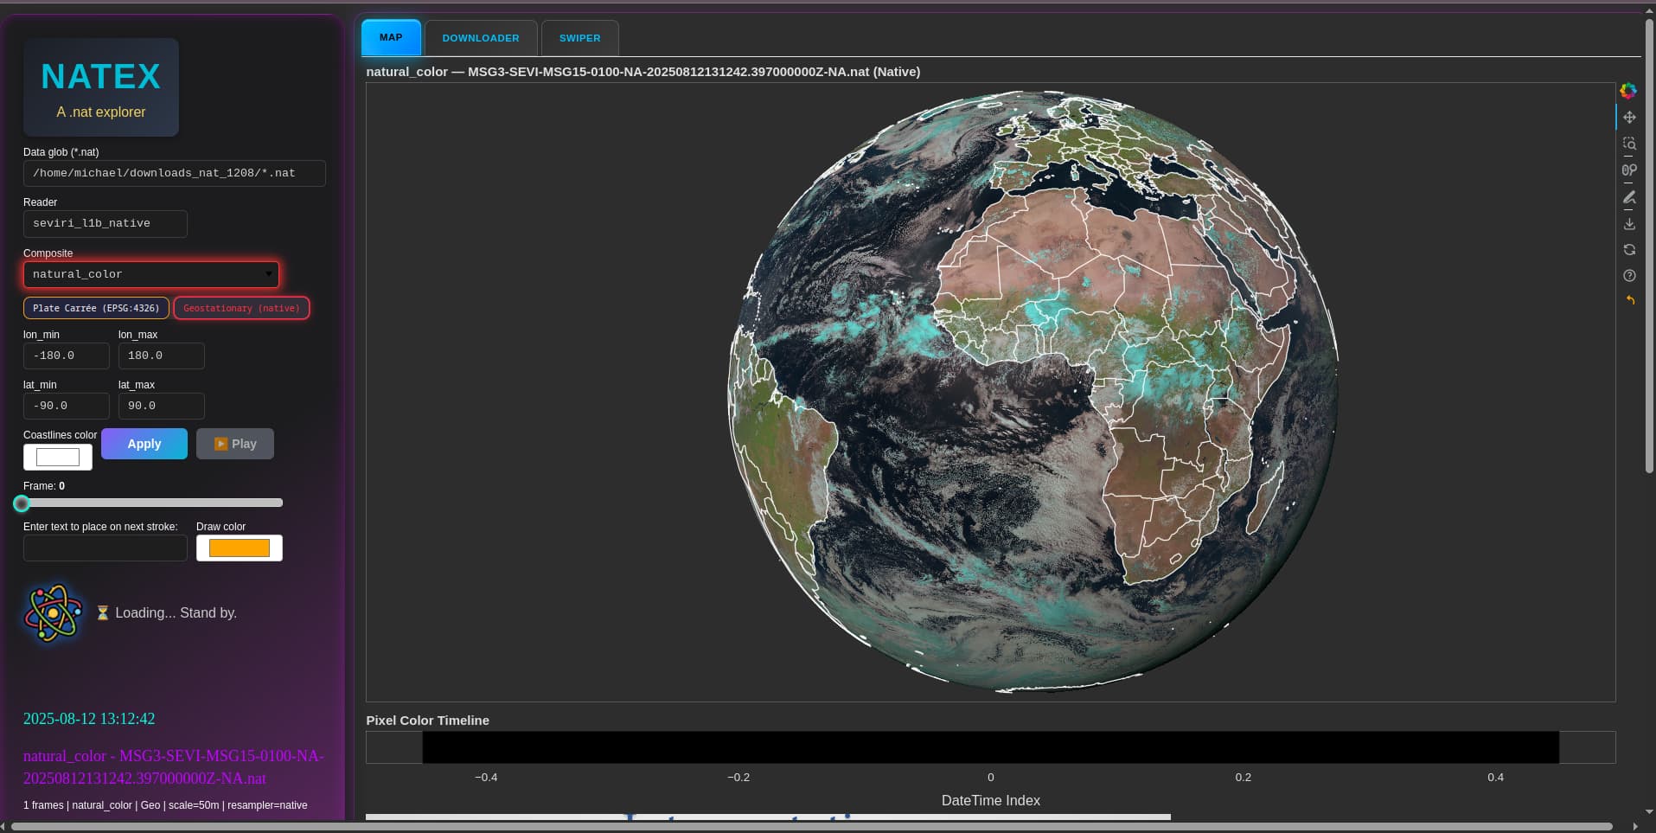Open the orange Draw color swatch
The image size is (1656, 833).
click(x=240, y=548)
